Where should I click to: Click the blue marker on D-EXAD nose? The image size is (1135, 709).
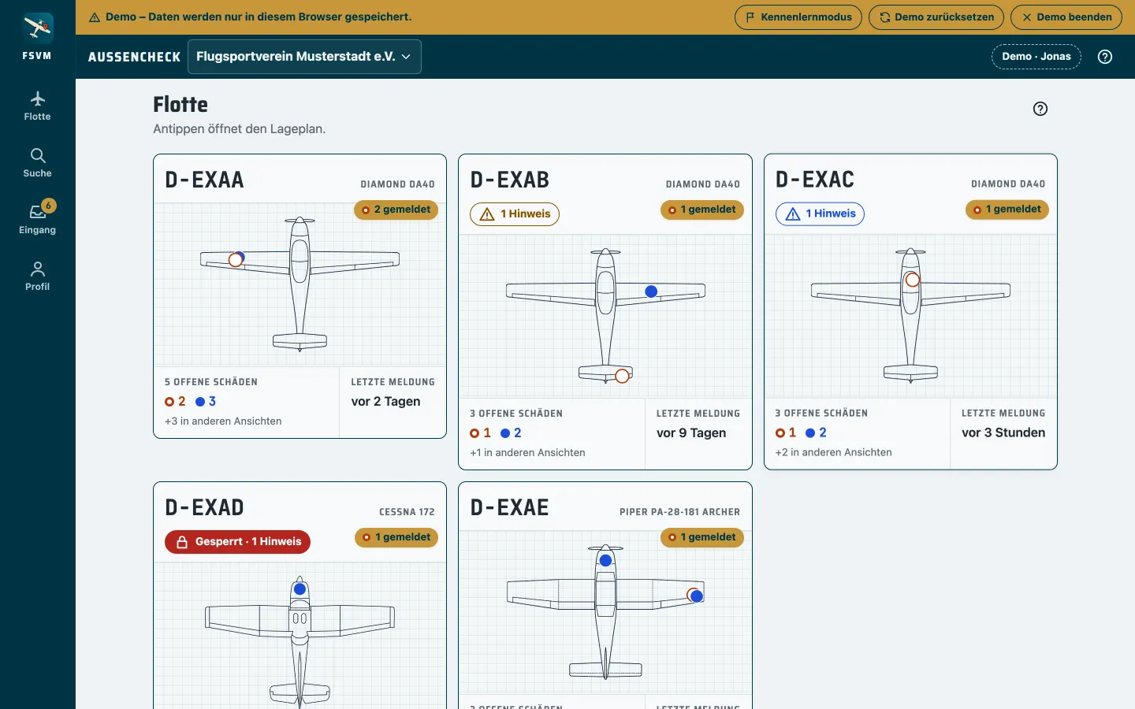coord(300,589)
